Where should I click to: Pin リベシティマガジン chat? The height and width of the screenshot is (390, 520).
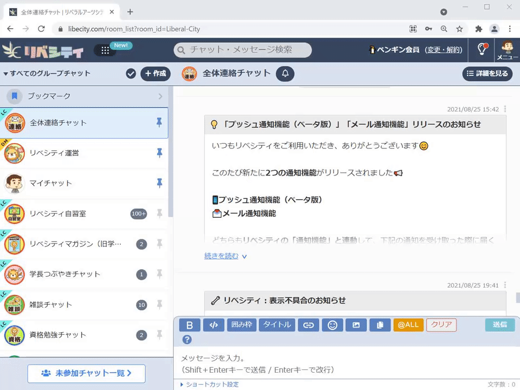pos(159,244)
